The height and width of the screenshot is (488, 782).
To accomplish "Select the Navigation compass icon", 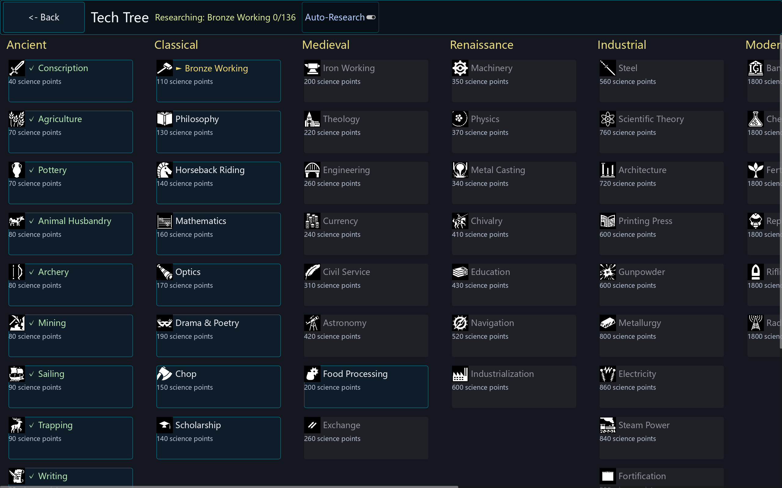I will [460, 323].
